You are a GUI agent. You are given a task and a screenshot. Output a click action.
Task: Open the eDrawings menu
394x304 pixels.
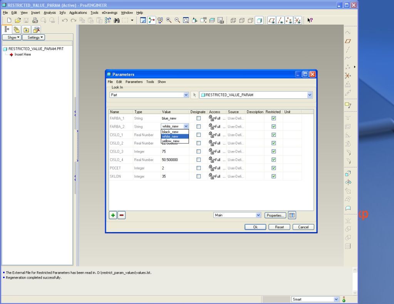tap(110, 13)
